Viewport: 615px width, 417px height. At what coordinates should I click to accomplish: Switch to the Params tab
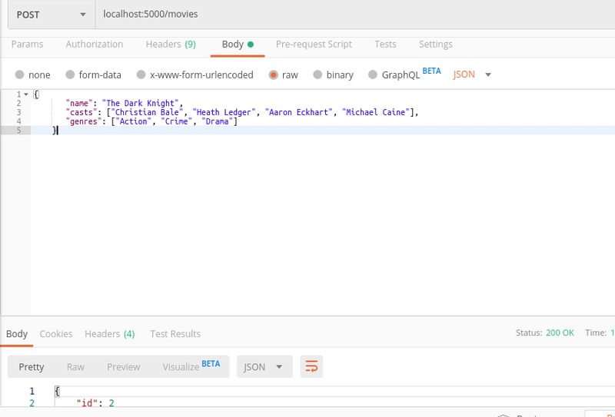click(x=27, y=45)
